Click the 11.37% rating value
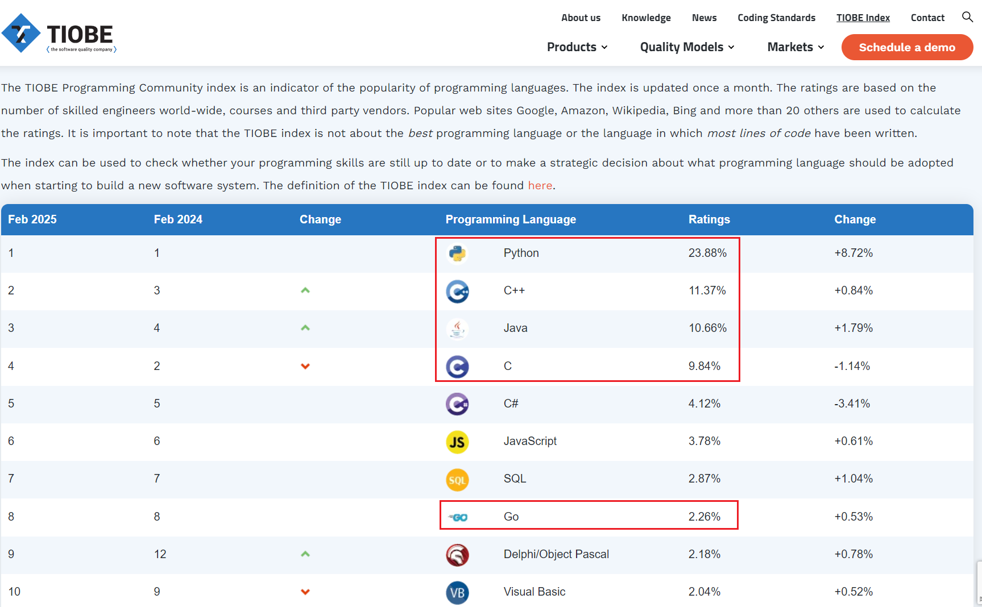This screenshot has width=982, height=607. [x=707, y=290]
